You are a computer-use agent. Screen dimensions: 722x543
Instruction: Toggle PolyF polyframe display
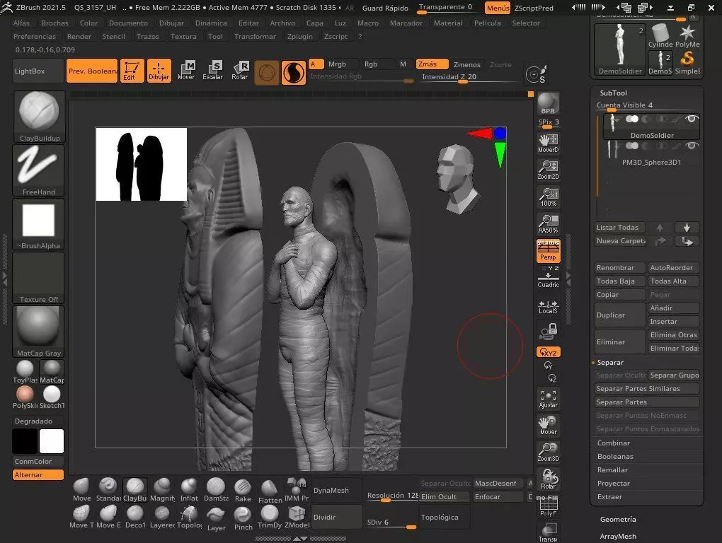coord(548,506)
